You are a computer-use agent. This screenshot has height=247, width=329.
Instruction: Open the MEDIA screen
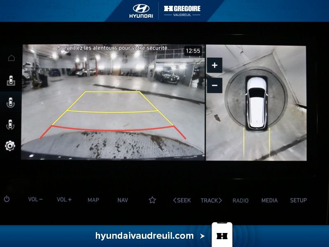269,200
